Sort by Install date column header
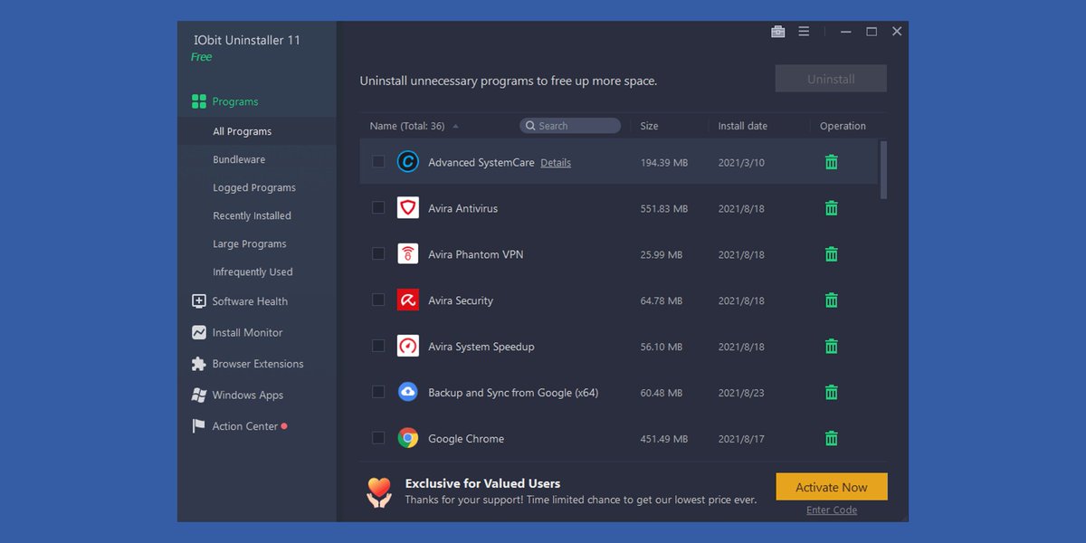1086x543 pixels. coord(742,126)
